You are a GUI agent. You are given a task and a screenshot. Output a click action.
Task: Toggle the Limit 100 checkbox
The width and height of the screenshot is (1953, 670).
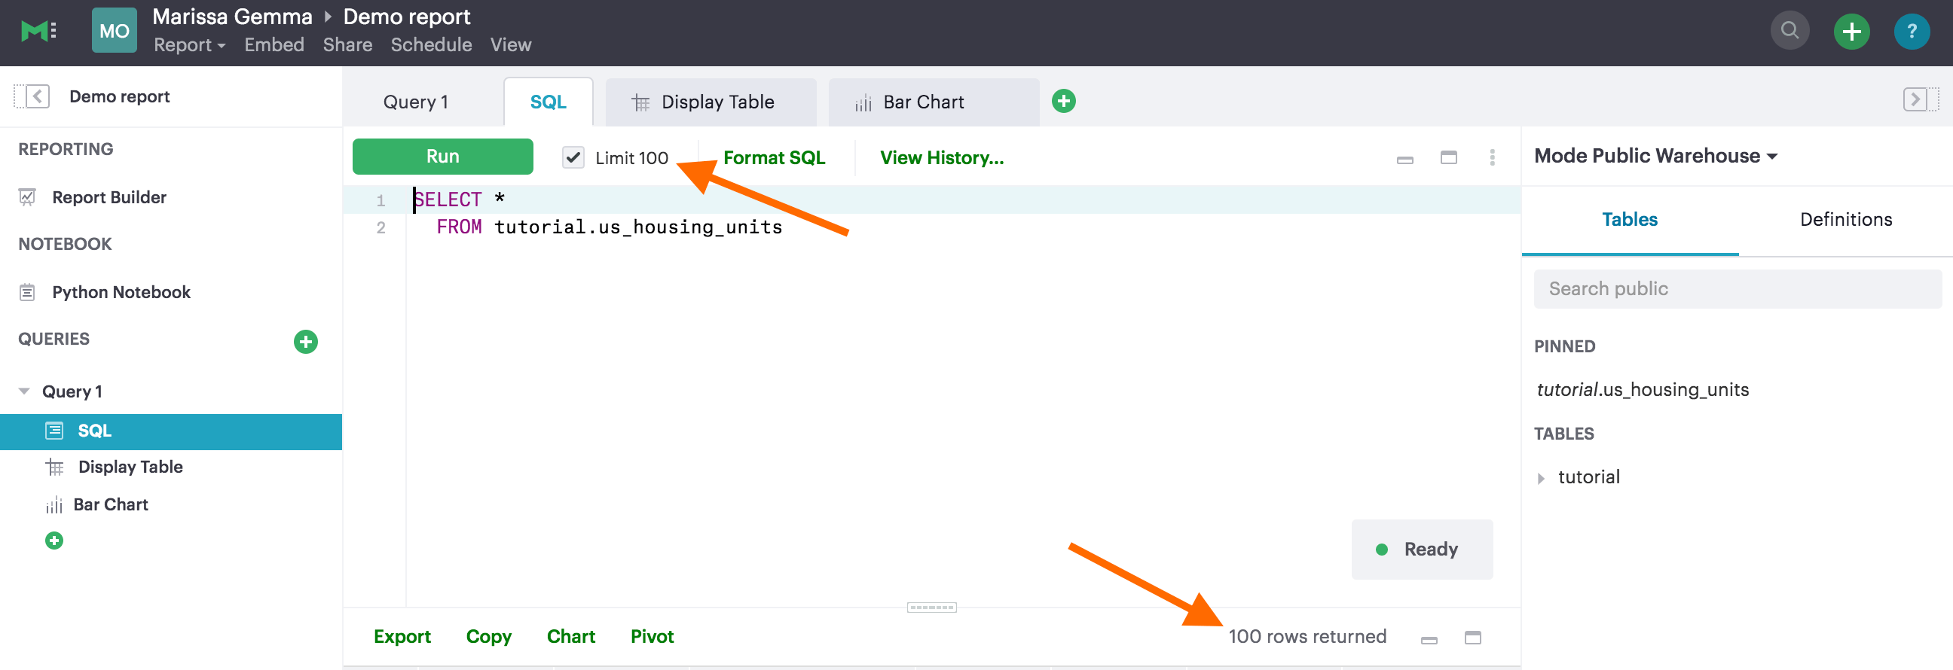(573, 157)
